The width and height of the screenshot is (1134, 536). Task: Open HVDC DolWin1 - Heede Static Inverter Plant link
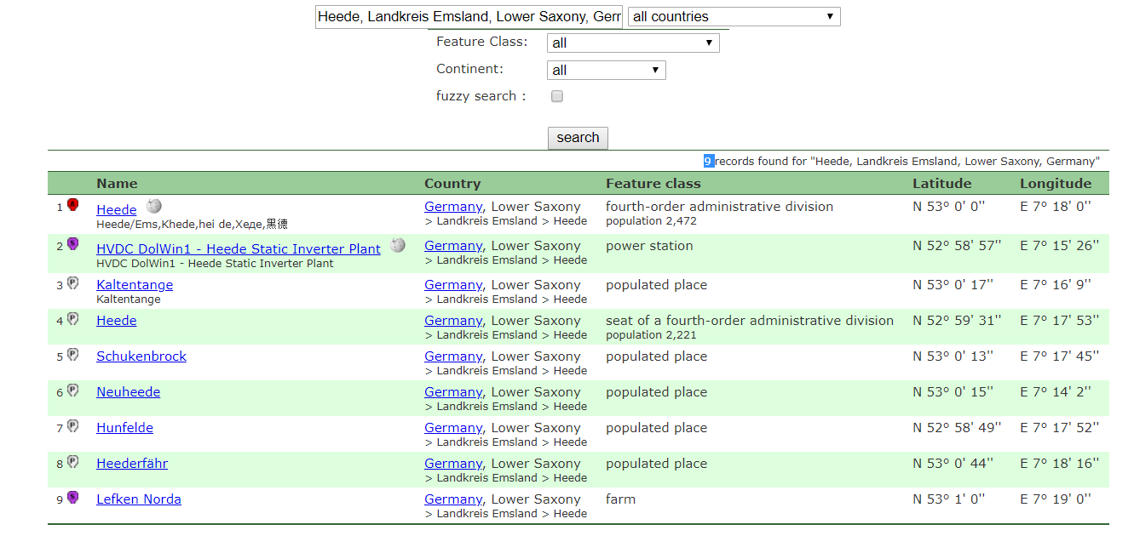click(239, 248)
